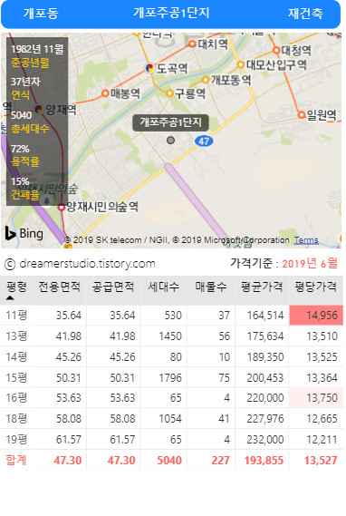Click the 13,527 total price-per-pyeong value
This screenshot has width=346, height=516.
pos(321,461)
